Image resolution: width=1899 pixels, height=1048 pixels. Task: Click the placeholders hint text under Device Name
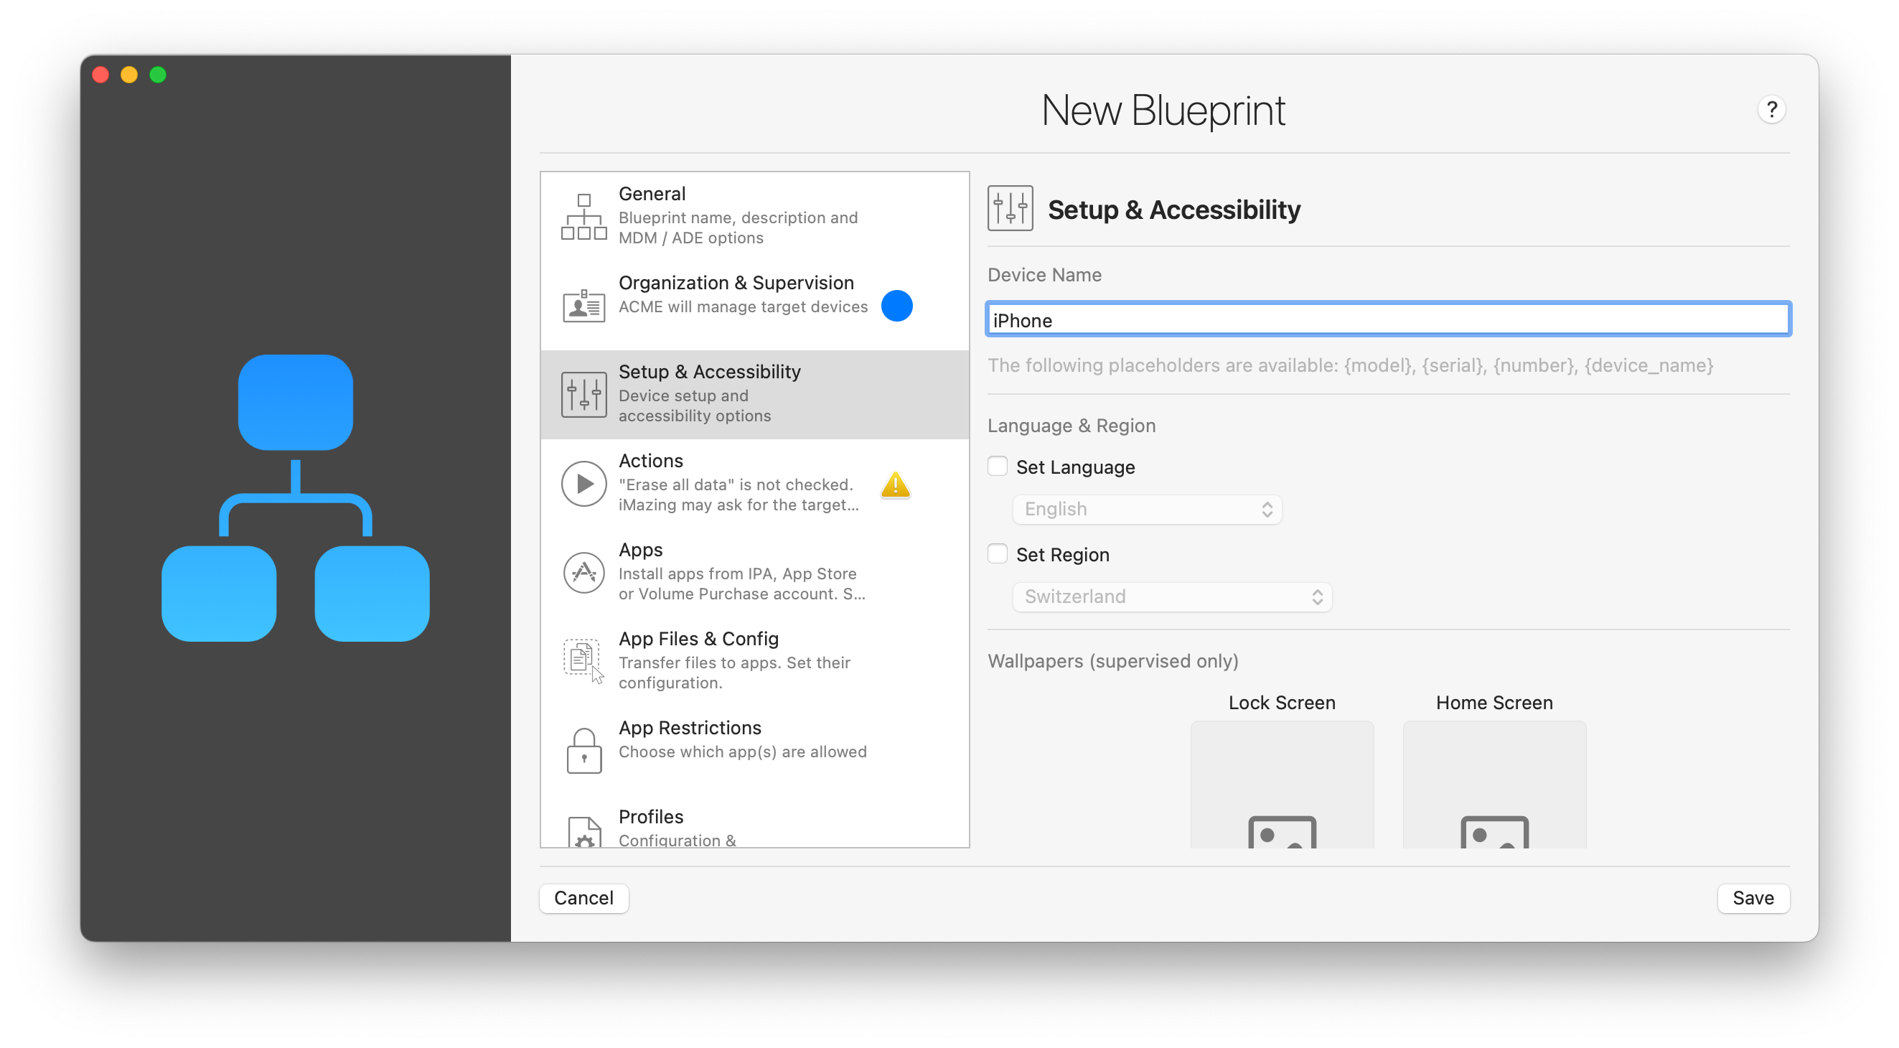pyautogui.click(x=1350, y=366)
